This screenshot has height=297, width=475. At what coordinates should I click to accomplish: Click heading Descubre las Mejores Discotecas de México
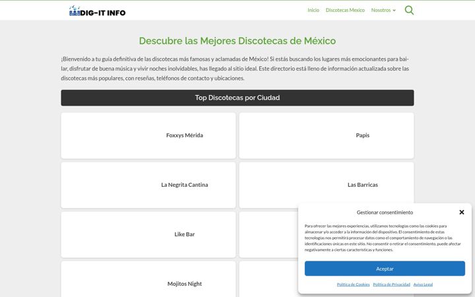[237, 41]
